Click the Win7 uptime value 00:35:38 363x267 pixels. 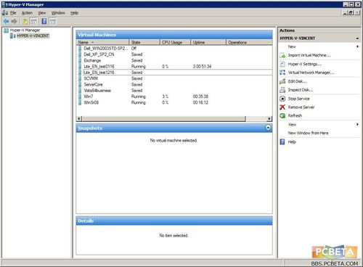click(x=200, y=96)
